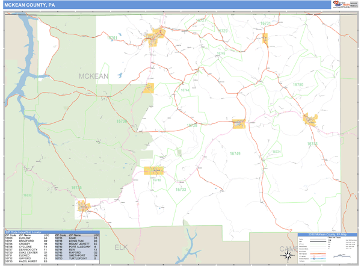Select the yellow Bradford city area
Screen dimensions: 361x266
[x=155, y=37]
